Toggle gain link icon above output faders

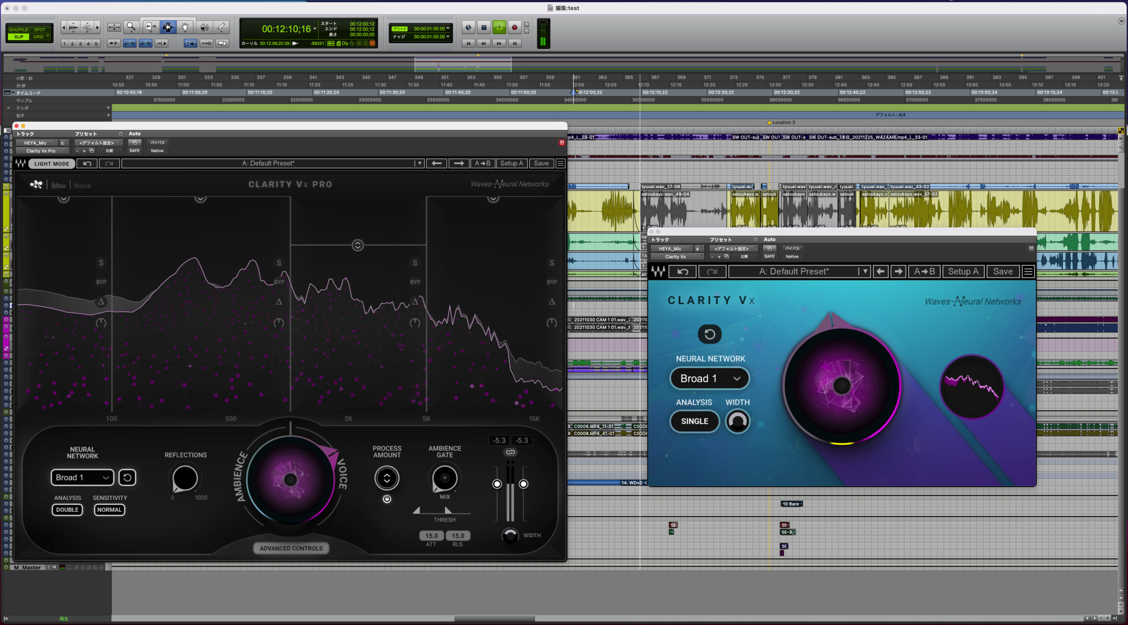click(510, 452)
